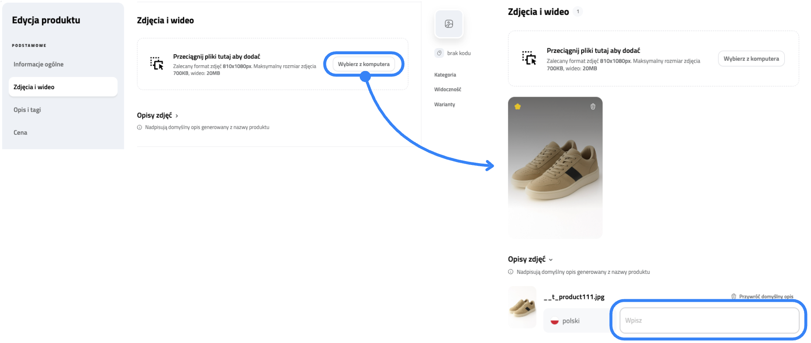Jump to the "Kategoria" section
The height and width of the screenshot is (343, 811).
445,75
